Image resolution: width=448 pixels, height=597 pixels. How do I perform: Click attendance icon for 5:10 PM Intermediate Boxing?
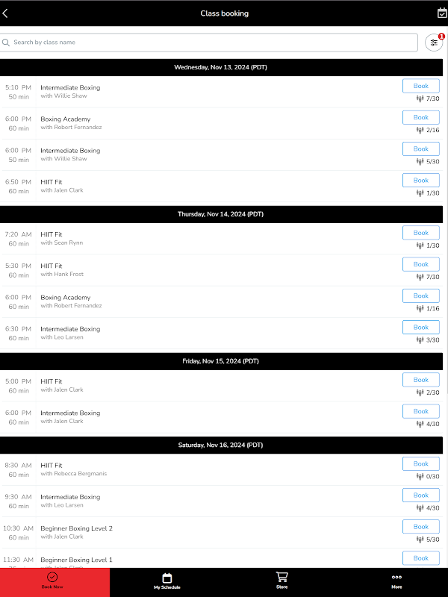(x=420, y=98)
